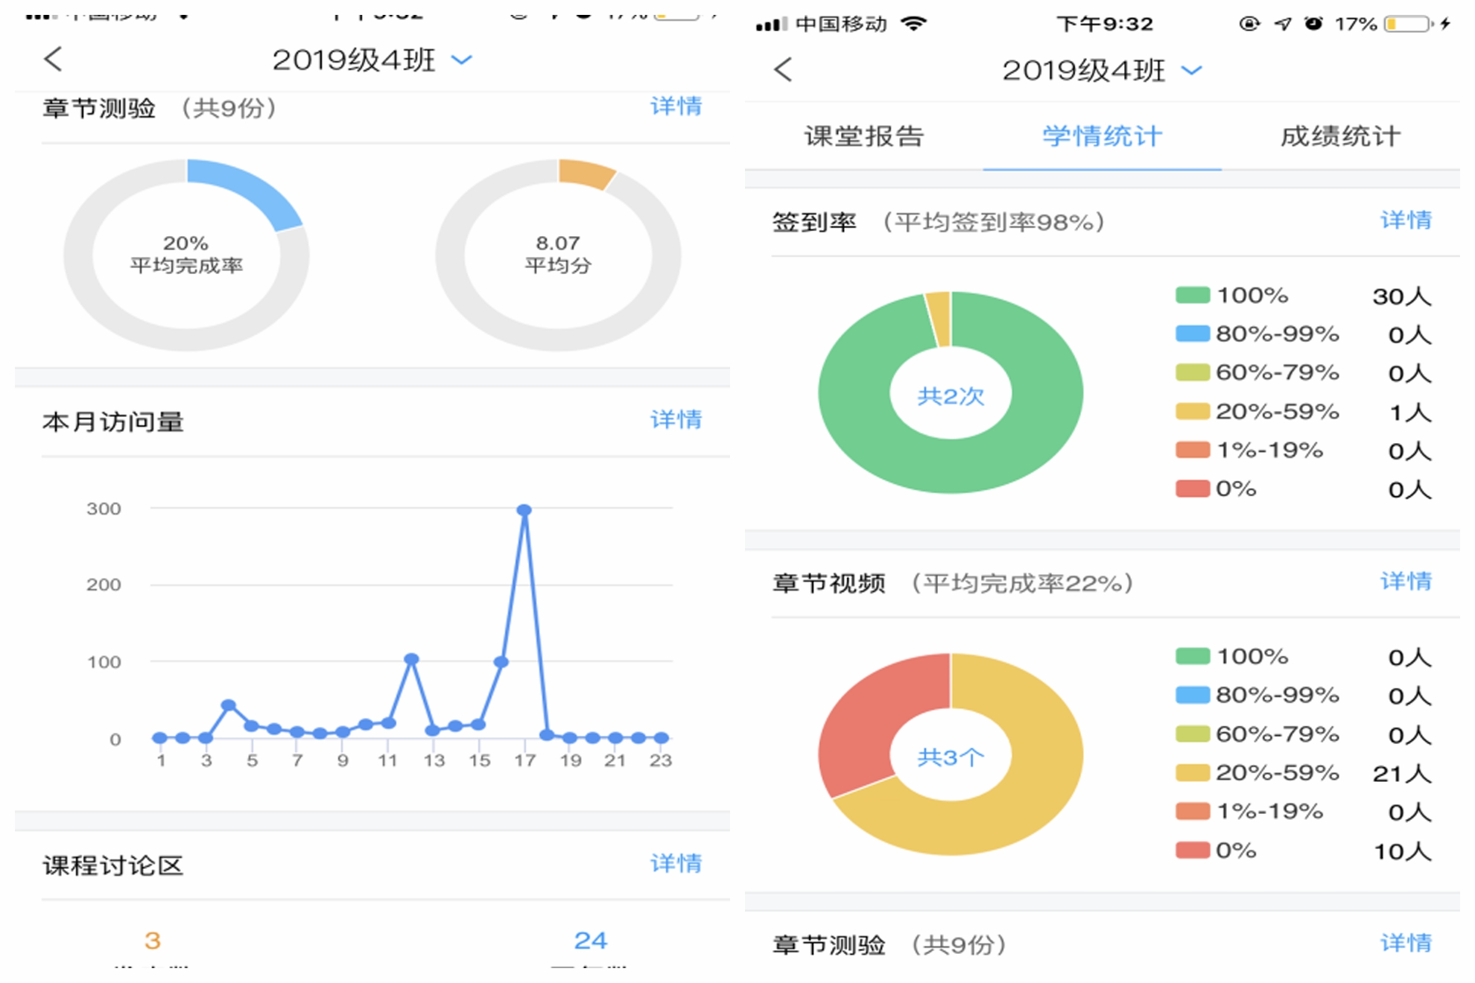The width and height of the screenshot is (1475, 983).
Task: Tap the alarm clock status icon
Action: [x=1313, y=24]
